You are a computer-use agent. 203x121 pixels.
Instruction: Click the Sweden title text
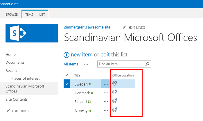click(81, 84)
